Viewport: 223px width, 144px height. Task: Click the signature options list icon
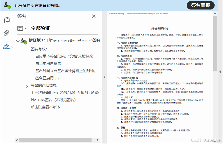tap(20, 29)
